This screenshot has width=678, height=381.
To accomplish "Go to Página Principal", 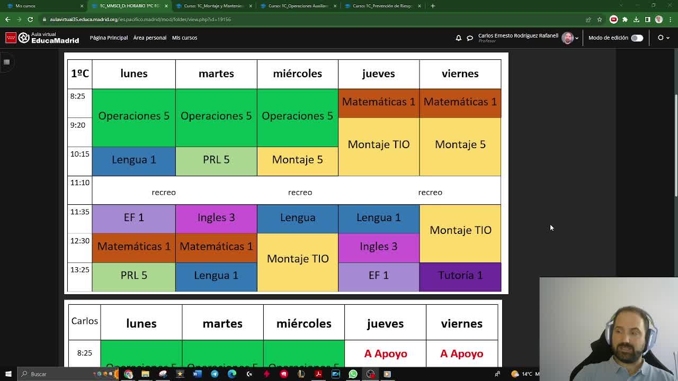I will click(109, 38).
